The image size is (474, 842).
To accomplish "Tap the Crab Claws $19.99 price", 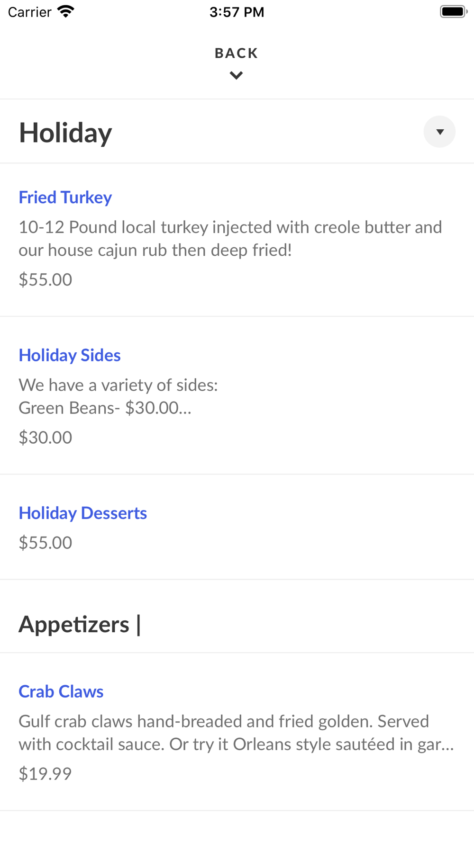I will 45,773.
